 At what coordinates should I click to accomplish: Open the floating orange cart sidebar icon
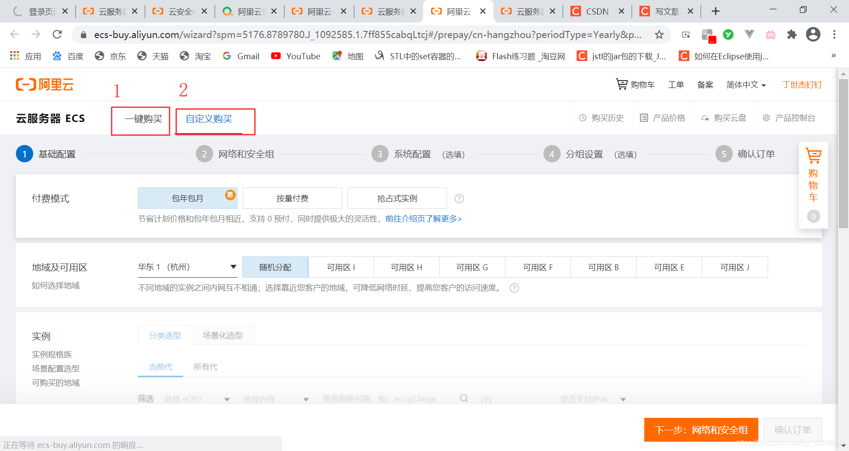[813, 156]
